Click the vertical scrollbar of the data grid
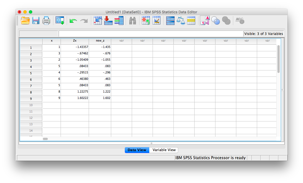Screen dimensions: 303x183 point(279,59)
